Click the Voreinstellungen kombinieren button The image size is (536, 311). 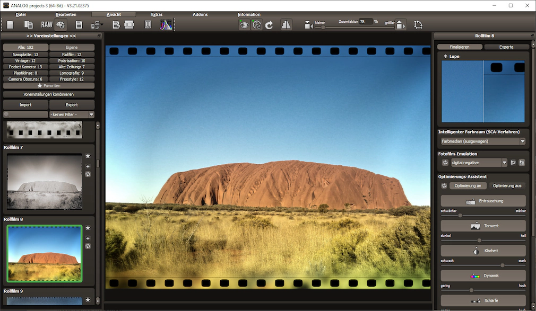click(x=49, y=94)
